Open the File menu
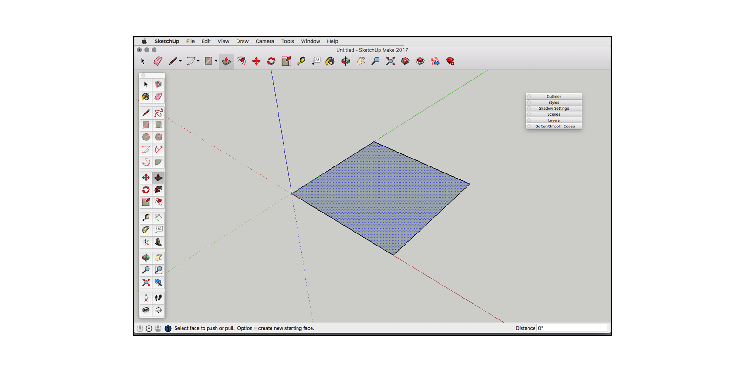745x372 pixels. click(x=190, y=41)
